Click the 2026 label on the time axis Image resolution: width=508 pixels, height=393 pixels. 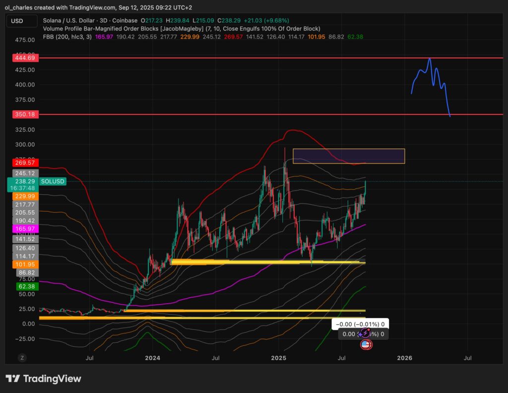[405, 358]
